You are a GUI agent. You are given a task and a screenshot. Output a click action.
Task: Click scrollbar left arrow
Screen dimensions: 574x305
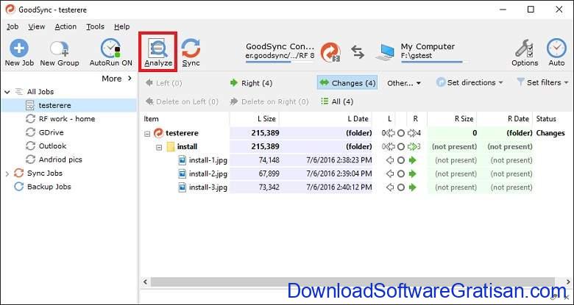point(145,282)
